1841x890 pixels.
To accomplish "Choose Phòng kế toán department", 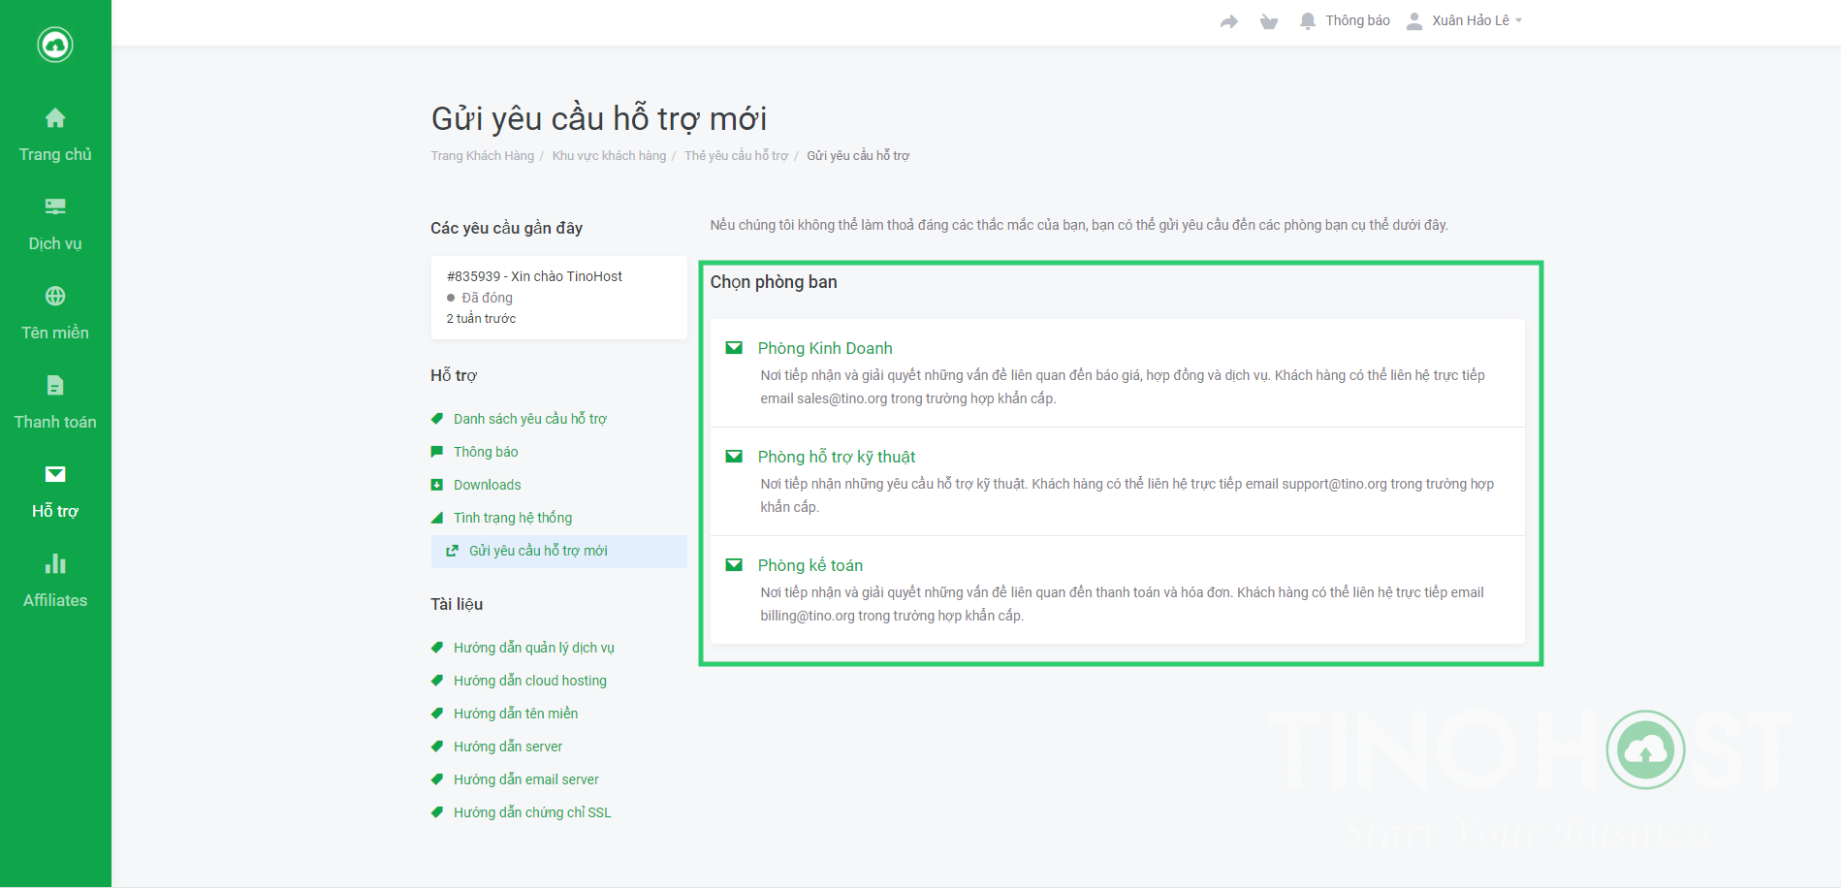I will [x=809, y=565].
